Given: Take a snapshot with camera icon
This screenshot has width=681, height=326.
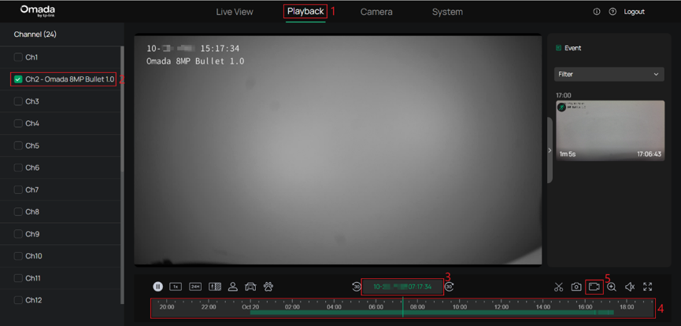Looking at the screenshot, I should click(576, 287).
